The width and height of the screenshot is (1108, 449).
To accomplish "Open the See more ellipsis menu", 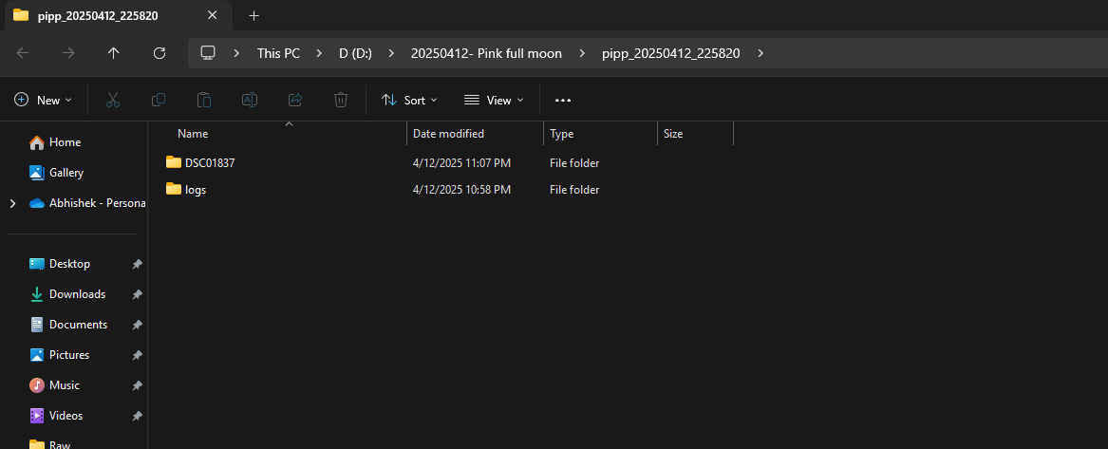I will tap(563, 100).
